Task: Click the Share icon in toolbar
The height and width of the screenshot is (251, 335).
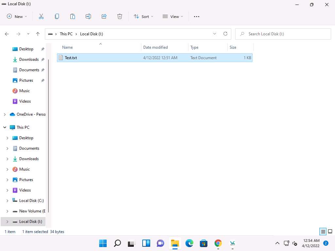Action: coord(104,16)
